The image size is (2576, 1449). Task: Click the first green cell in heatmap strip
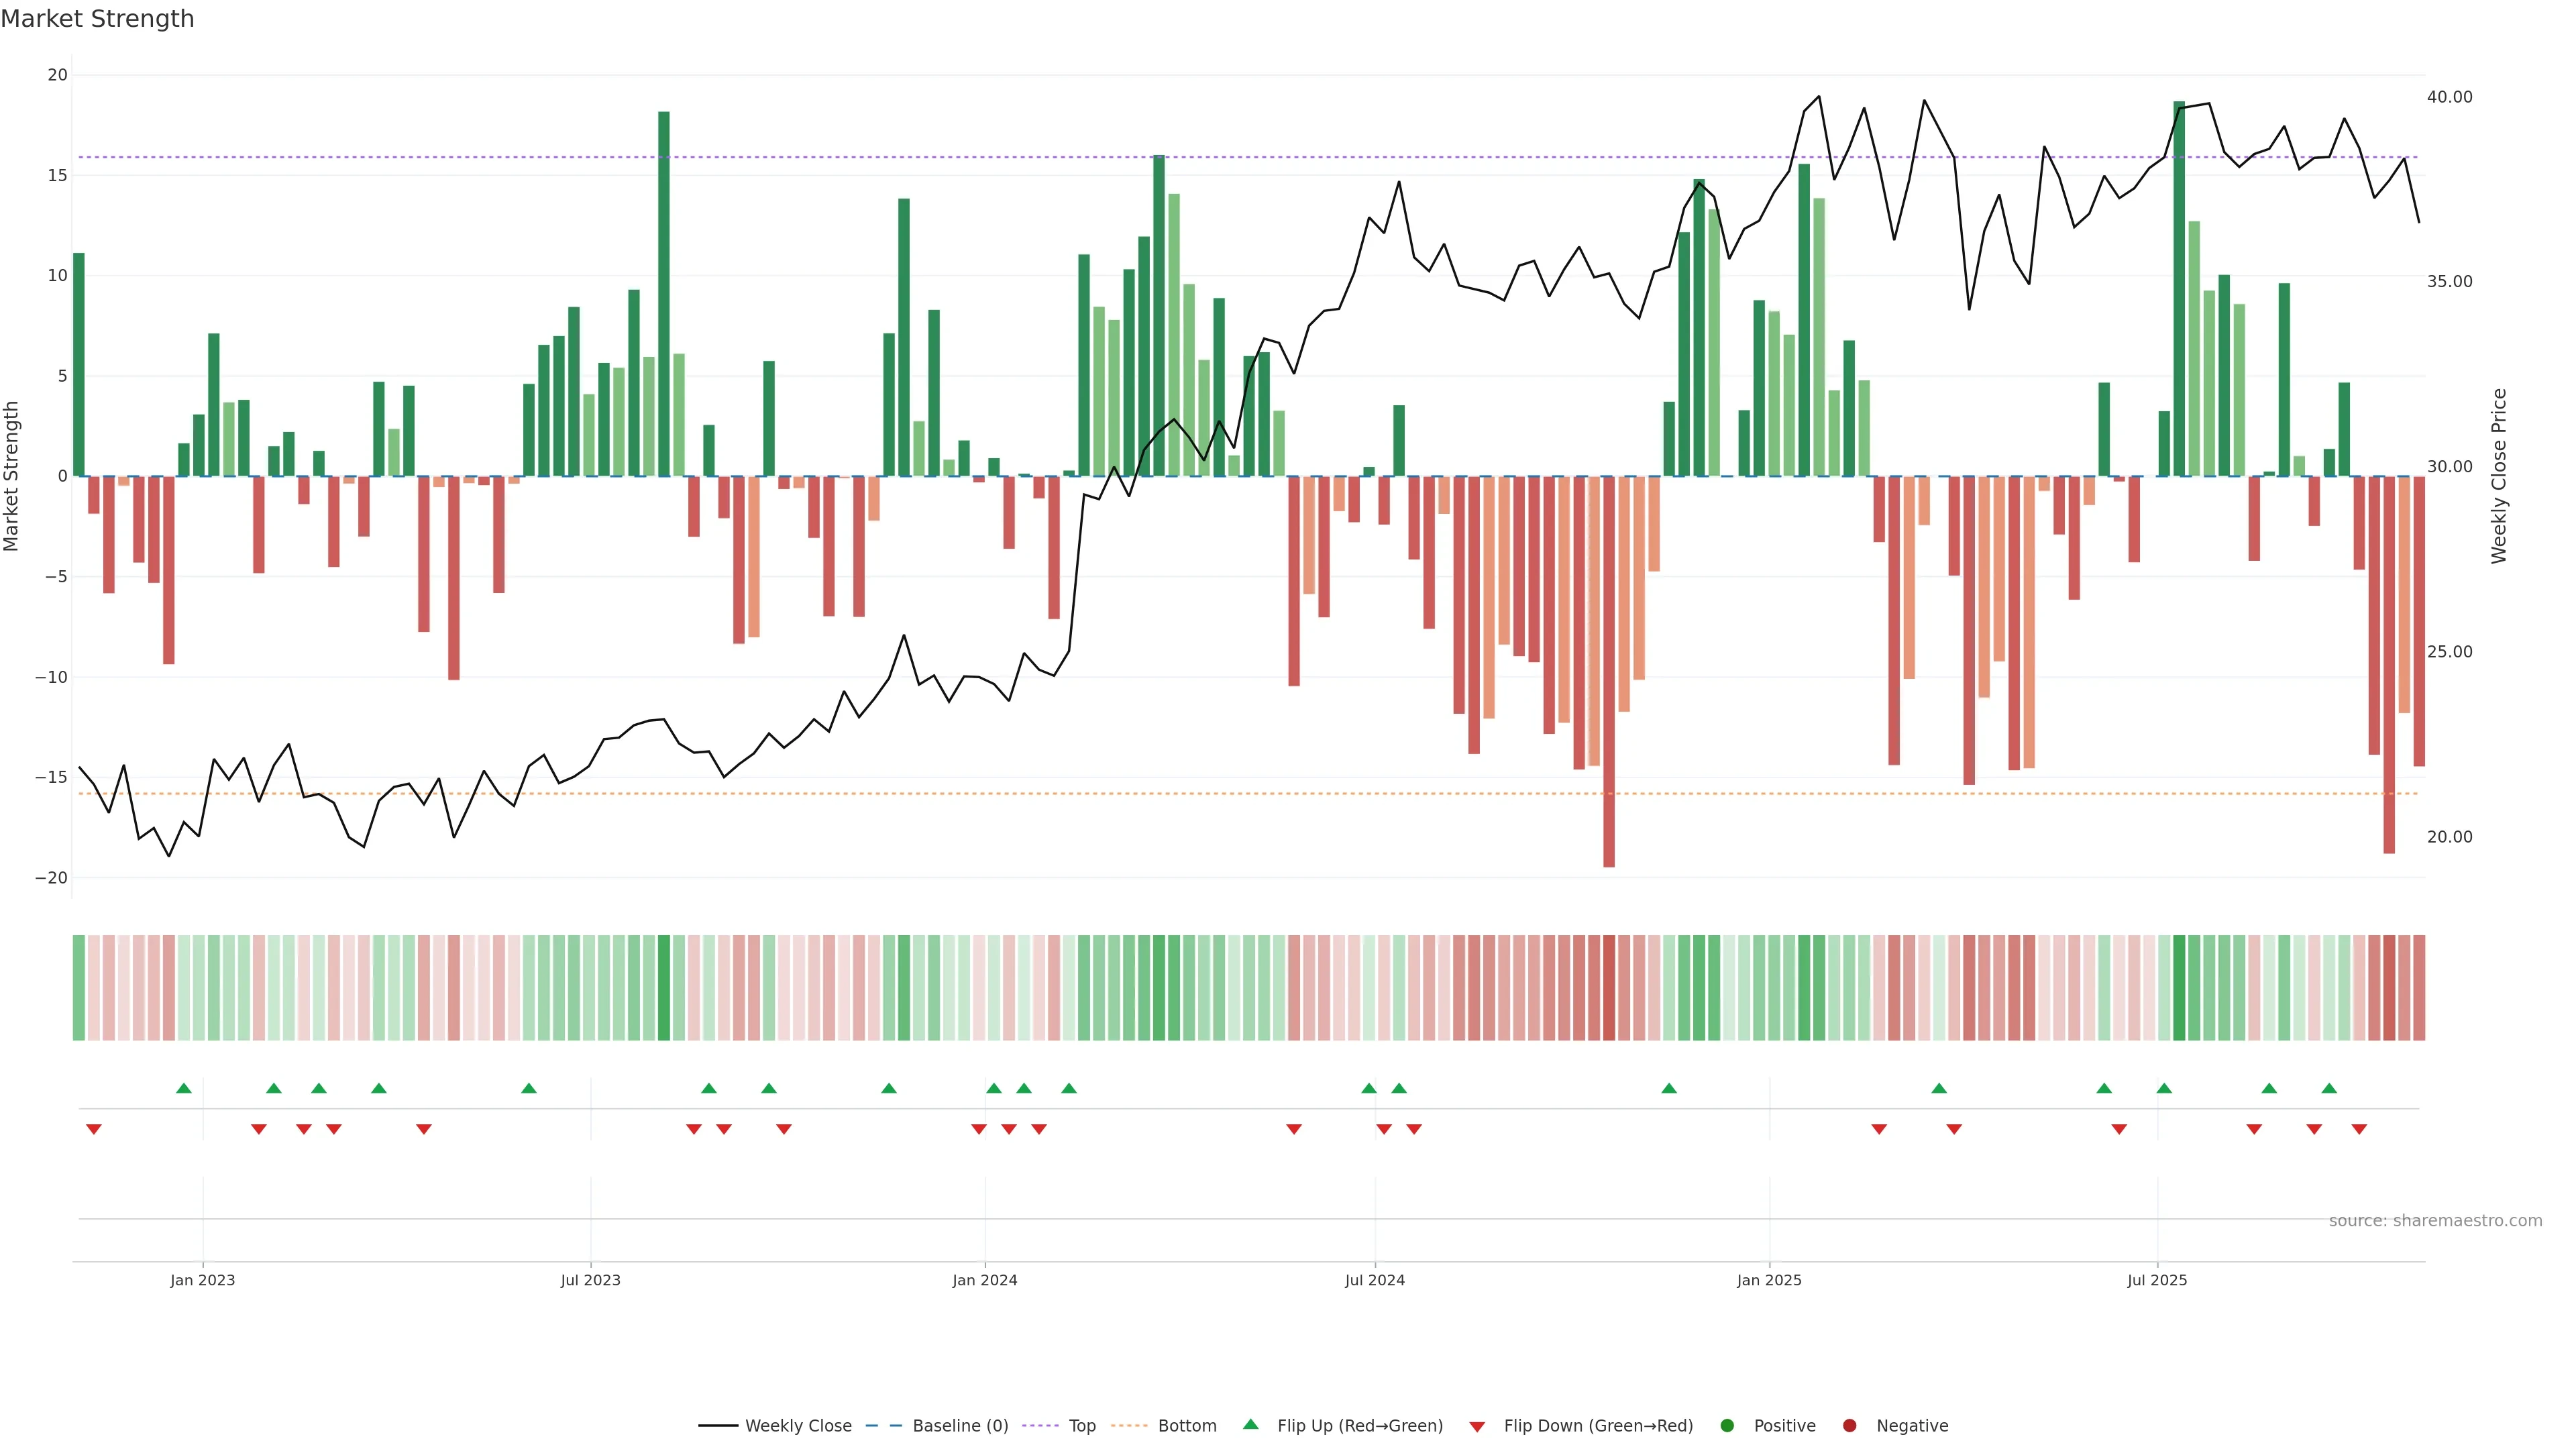79,987
